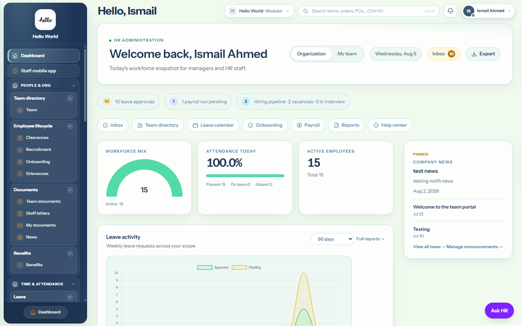Click the leave approvals 10 badge
The width and height of the screenshot is (522, 326).
pos(106,101)
